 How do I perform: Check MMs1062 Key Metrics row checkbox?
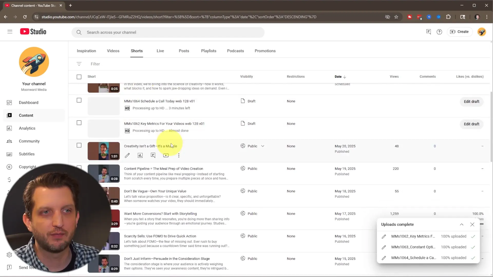[79, 123]
